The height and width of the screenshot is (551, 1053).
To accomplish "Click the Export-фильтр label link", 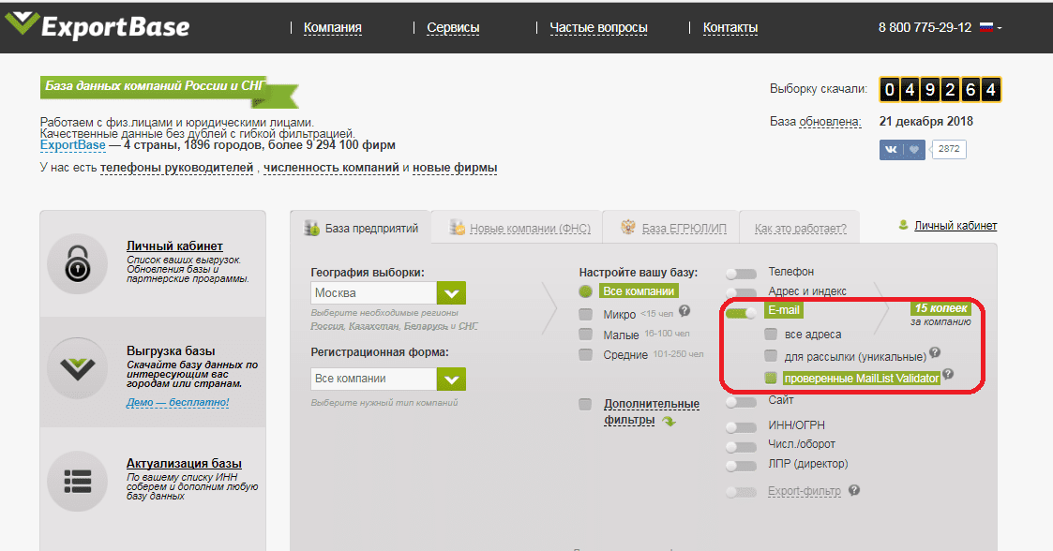I will tap(805, 491).
